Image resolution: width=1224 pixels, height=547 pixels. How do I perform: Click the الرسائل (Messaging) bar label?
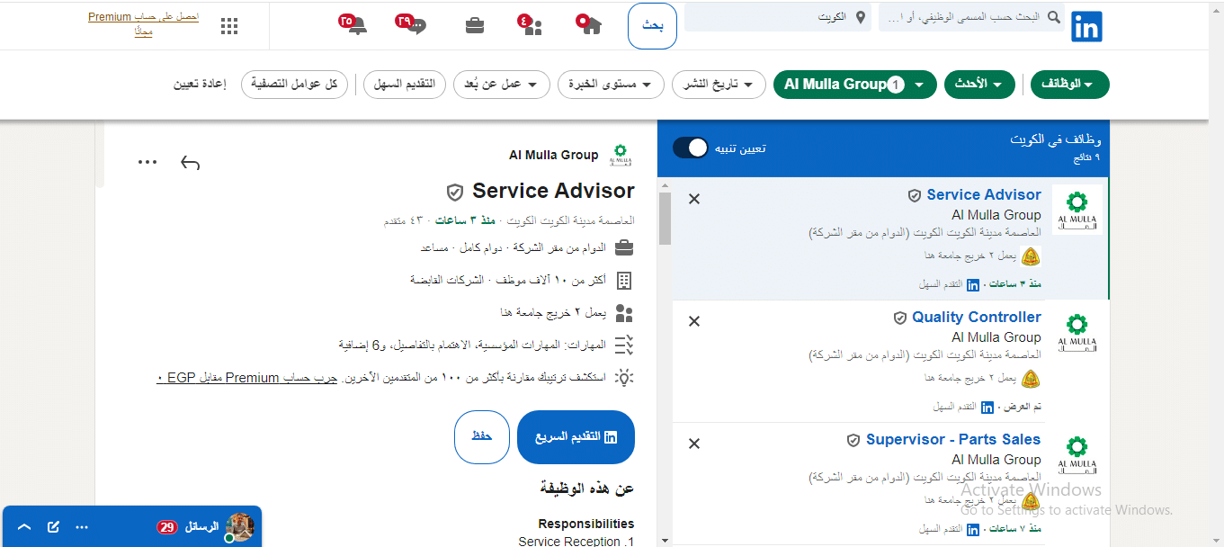tap(201, 526)
